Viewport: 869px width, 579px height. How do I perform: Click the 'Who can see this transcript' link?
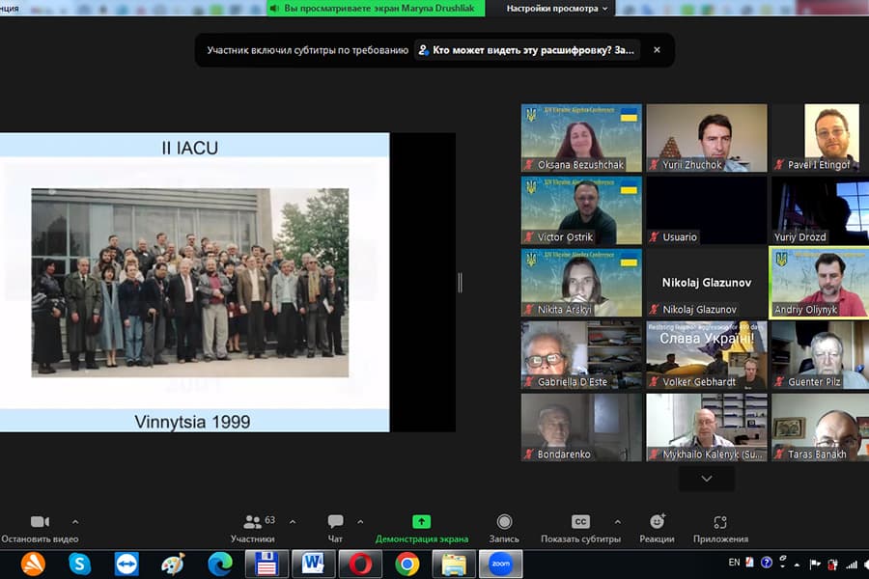(533, 50)
